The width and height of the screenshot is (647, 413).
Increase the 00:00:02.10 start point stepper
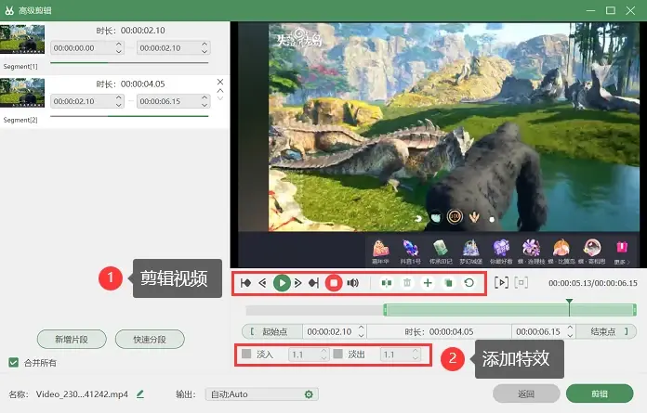(x=362, y=328)
